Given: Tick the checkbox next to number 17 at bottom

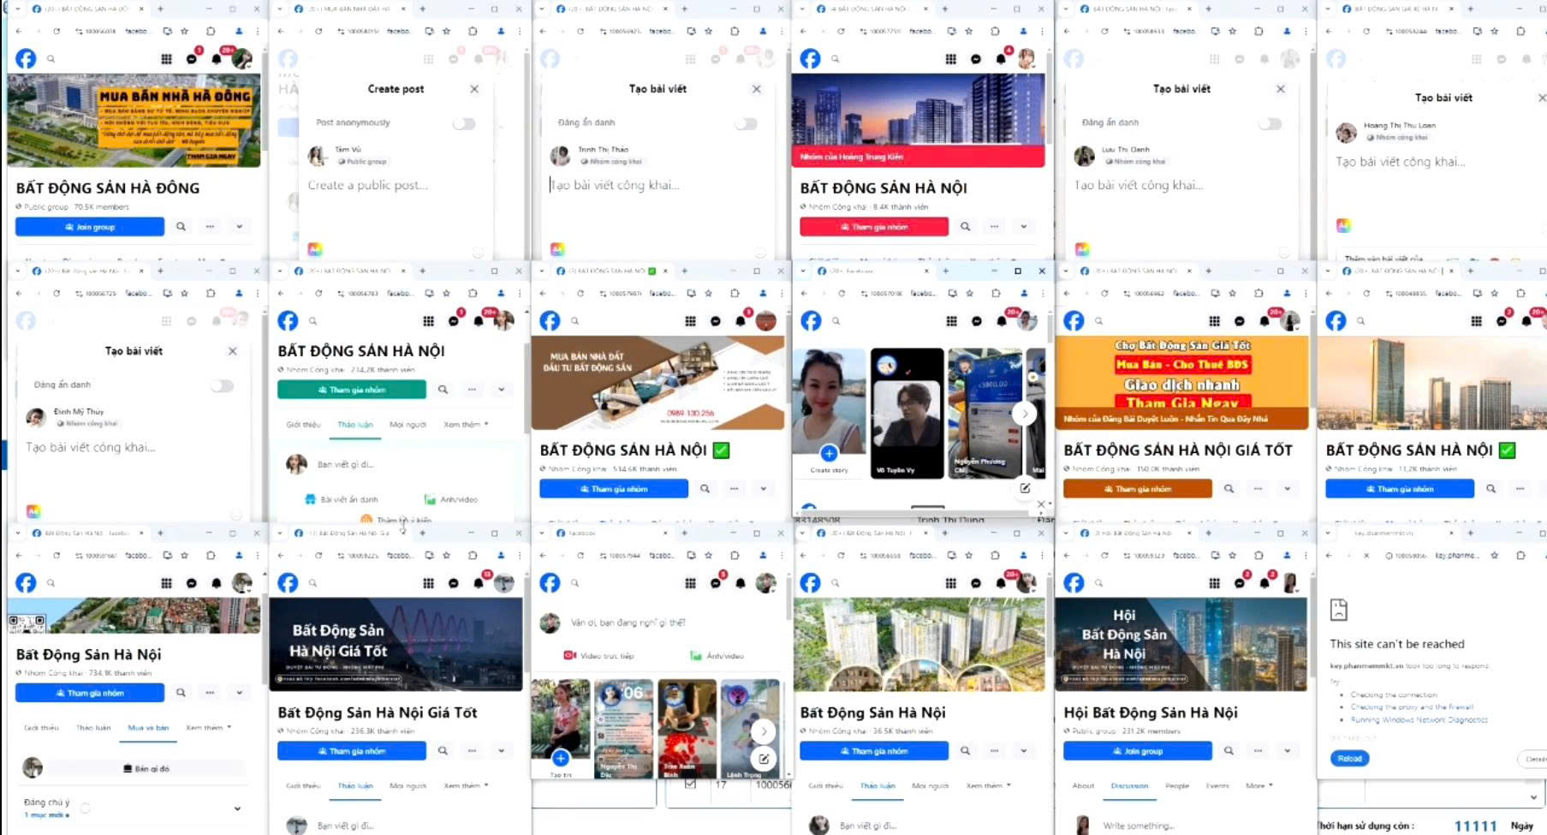Looking at the screenshot, I should point(690,784).
